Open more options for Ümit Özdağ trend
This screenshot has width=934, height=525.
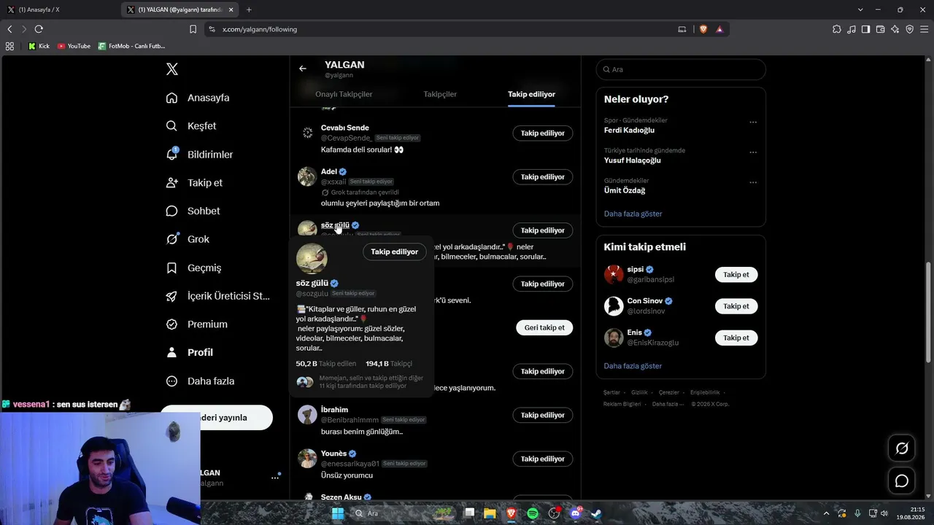[753, 182]
